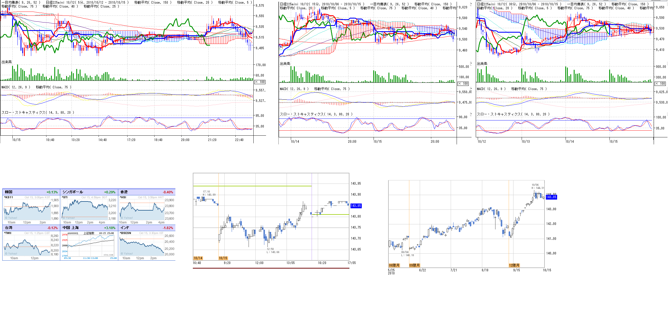Select the orange 10/14 date marker

(198, 258)
